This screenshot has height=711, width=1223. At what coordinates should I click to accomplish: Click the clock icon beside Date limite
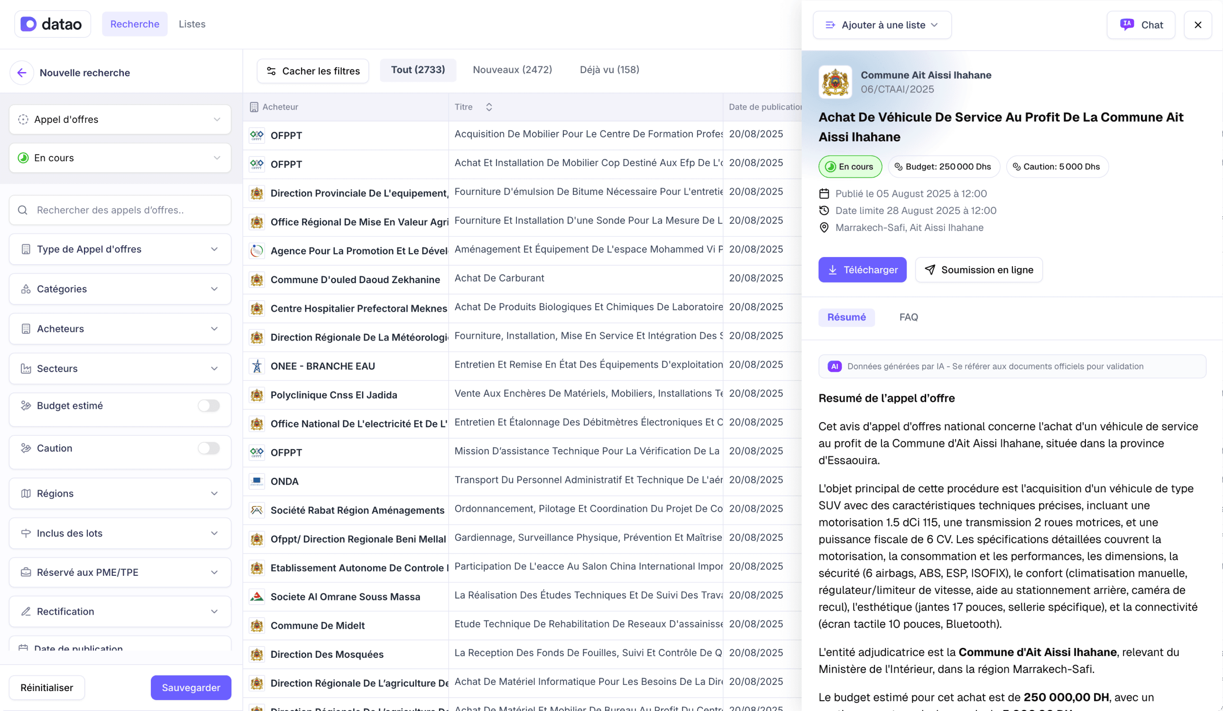824,211
